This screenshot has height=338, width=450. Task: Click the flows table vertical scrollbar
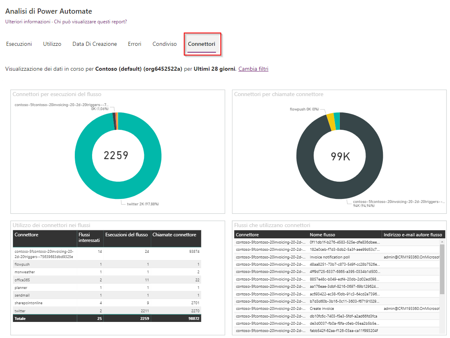pos(442,269)
